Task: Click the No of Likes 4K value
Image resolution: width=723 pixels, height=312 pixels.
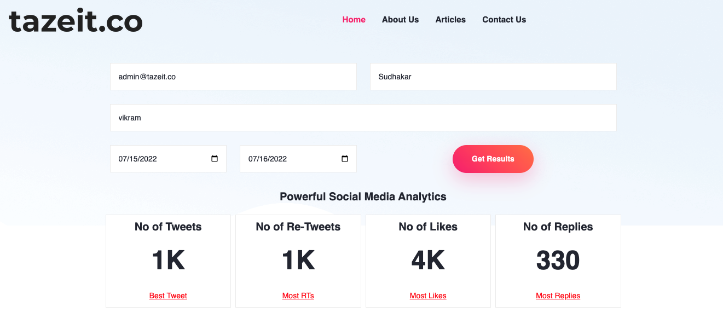Action: pos(428,261)
